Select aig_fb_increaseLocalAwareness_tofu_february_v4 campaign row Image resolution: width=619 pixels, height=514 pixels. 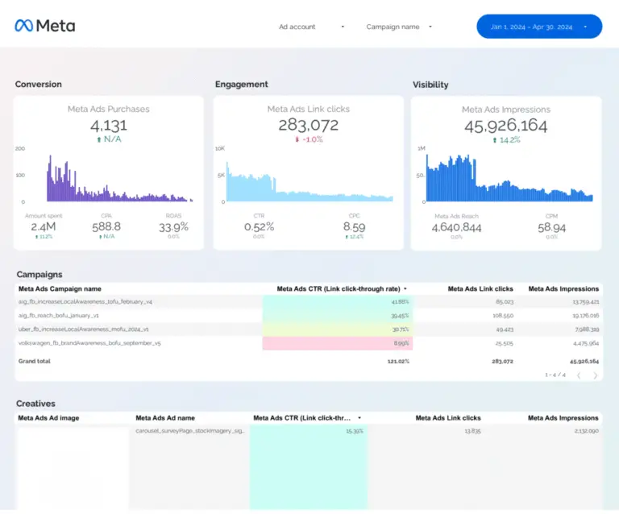coord(309,302)
